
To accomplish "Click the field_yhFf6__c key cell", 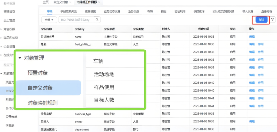I will coord(83,45).
